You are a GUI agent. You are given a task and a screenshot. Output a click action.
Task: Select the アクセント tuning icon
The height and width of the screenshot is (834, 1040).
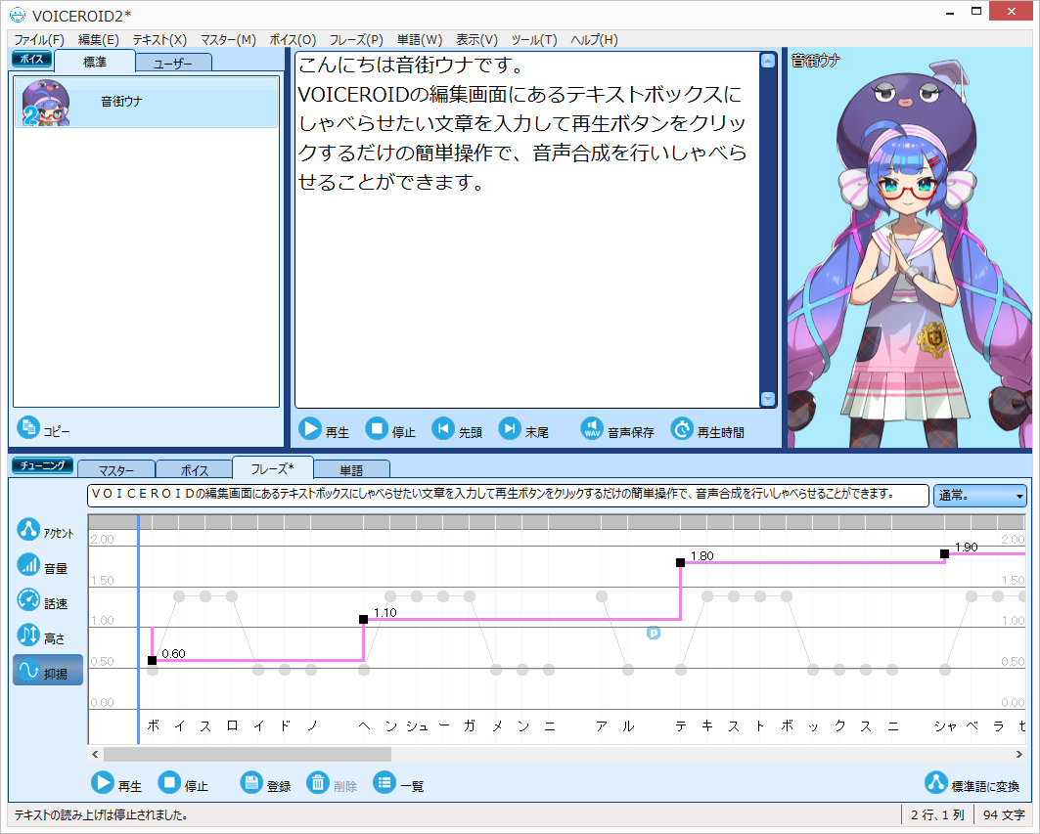click(27, 529)
